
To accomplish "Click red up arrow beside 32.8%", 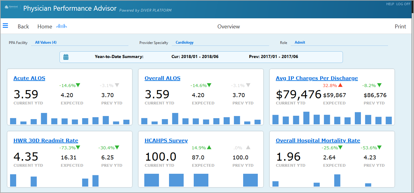I will (340, 85).
